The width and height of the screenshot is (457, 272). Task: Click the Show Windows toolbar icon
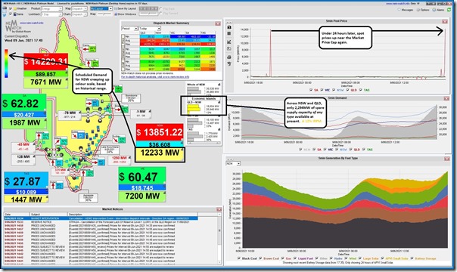(126, 14)
